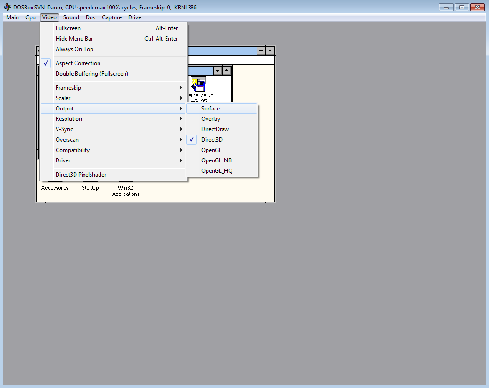Open the Internet setup Win 95 icon
The height and width of the screenshot is (388, 489).
click(x=199, y=85)
